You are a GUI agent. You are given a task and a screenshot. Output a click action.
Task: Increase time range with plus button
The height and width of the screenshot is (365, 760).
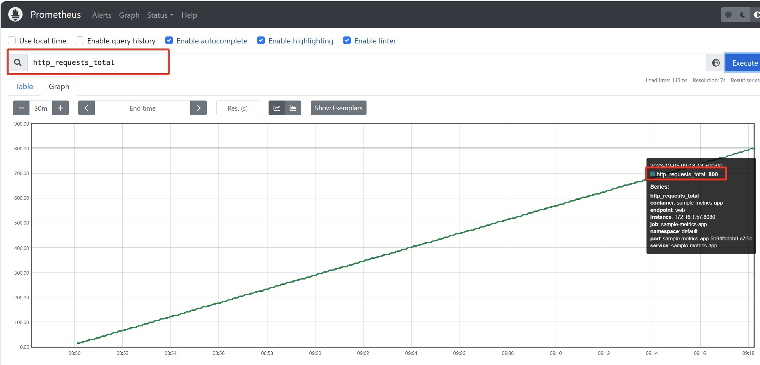pos(61,108)
